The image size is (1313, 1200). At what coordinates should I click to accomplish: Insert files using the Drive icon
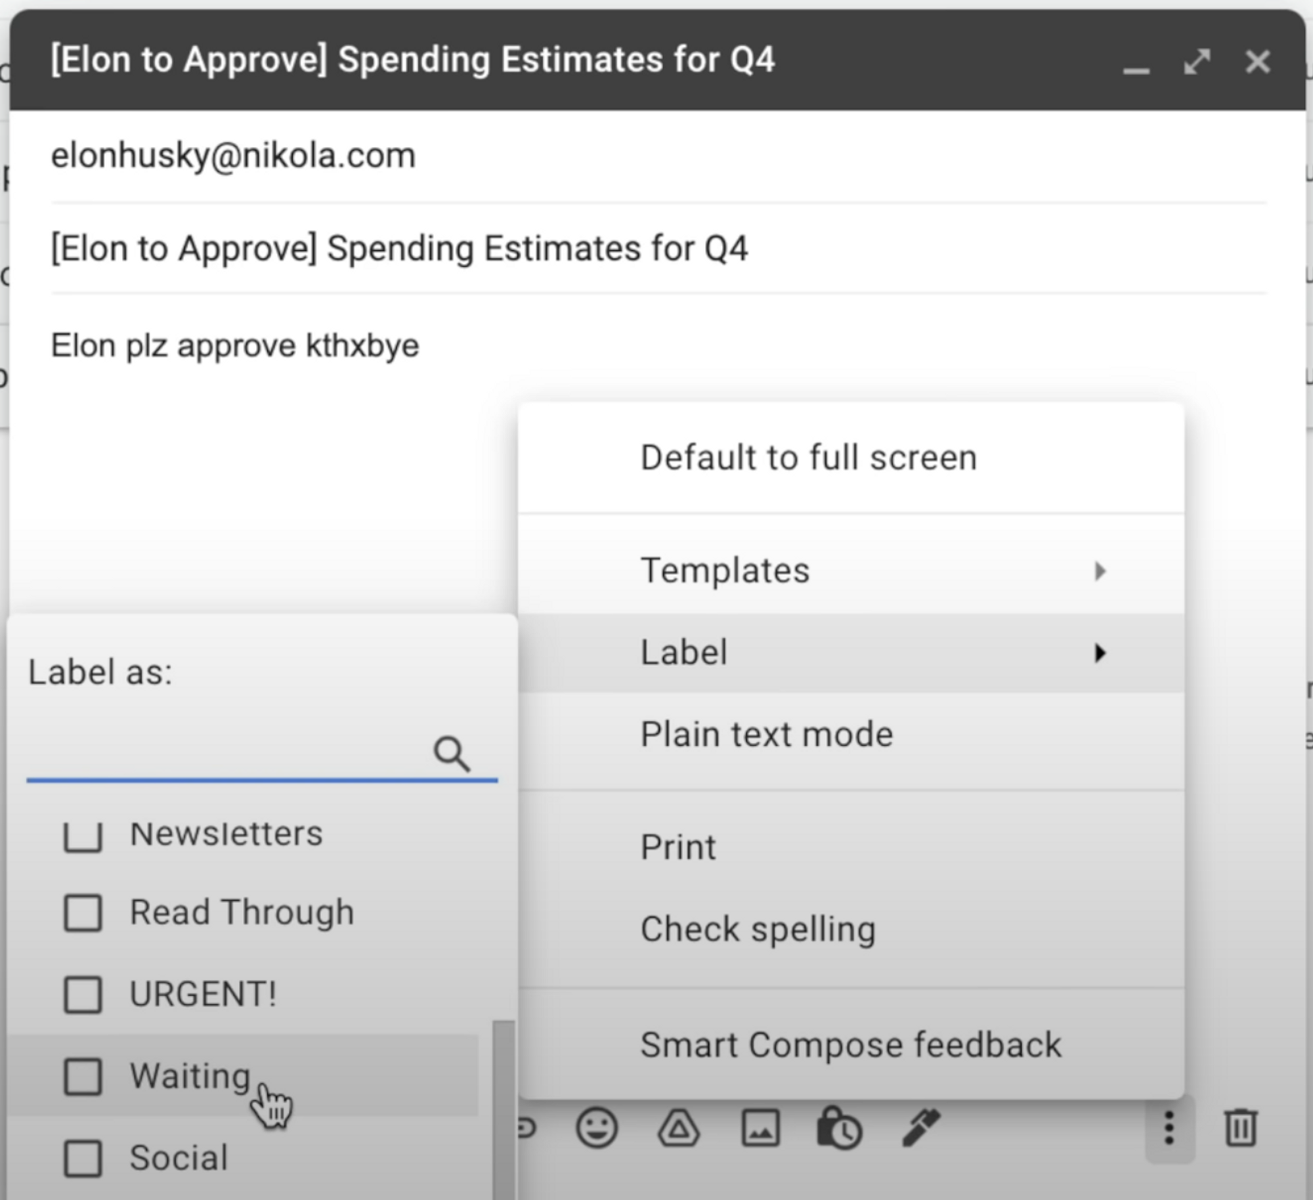[x=678, y=1128]
